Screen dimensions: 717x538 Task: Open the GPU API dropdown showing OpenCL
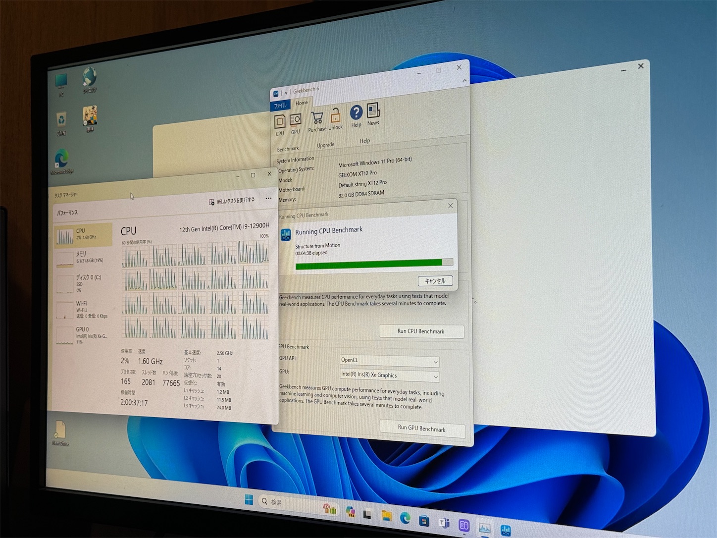click(x=389, y=361)
